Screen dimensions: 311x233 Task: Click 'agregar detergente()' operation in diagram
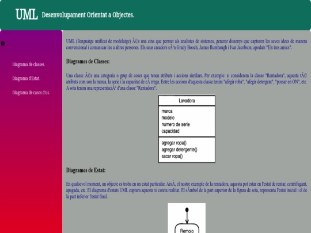[x=179, y=150]
